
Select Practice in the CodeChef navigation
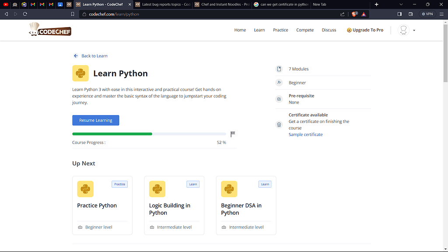coord(280,30)
